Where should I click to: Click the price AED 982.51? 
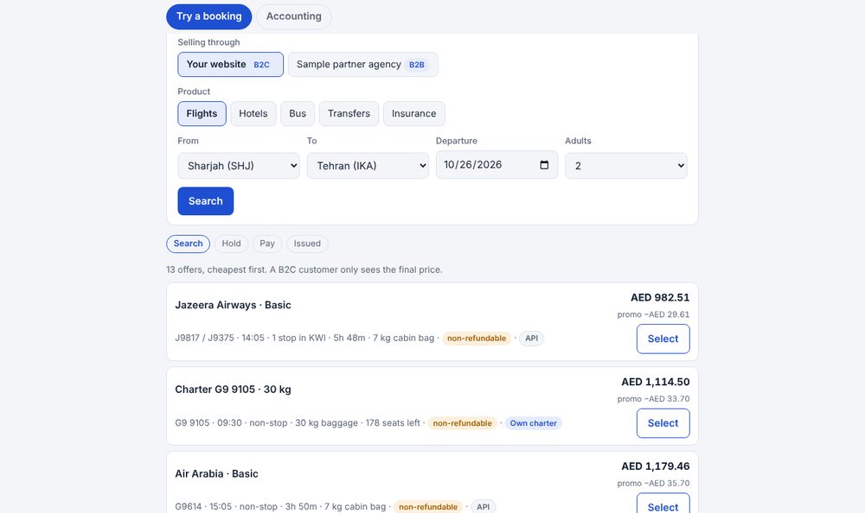[x=660, y=298]
